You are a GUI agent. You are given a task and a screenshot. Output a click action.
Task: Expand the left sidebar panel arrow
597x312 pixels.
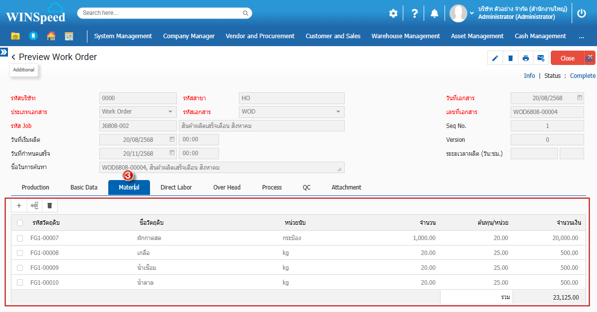click(x=4, y=52)
